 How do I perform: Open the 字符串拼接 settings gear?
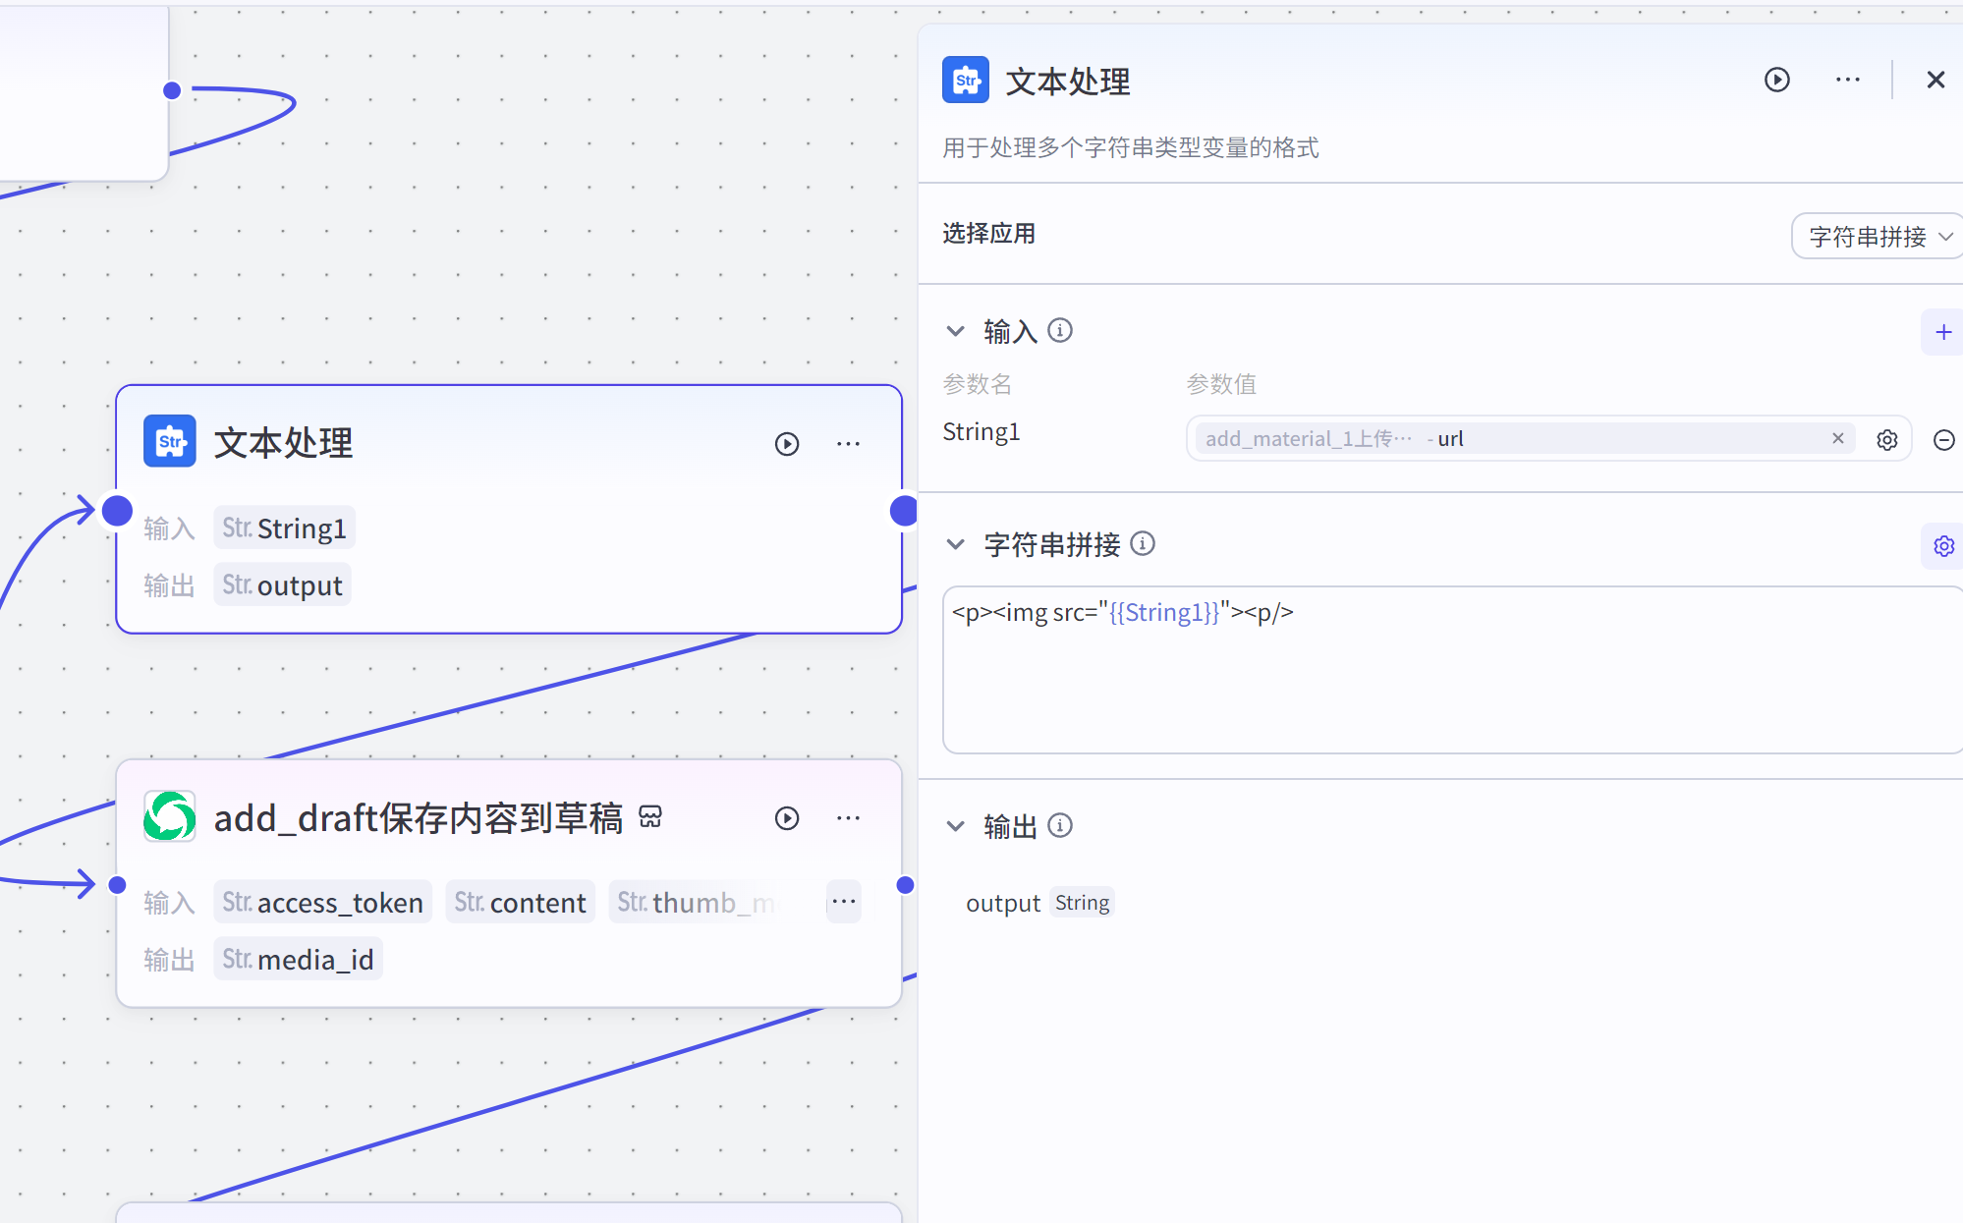pyautogui.click(x=1942, y=546)
